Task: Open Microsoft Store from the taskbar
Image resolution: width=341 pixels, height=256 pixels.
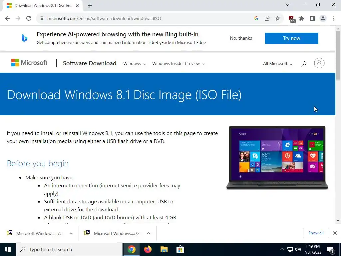Action: 180,249
